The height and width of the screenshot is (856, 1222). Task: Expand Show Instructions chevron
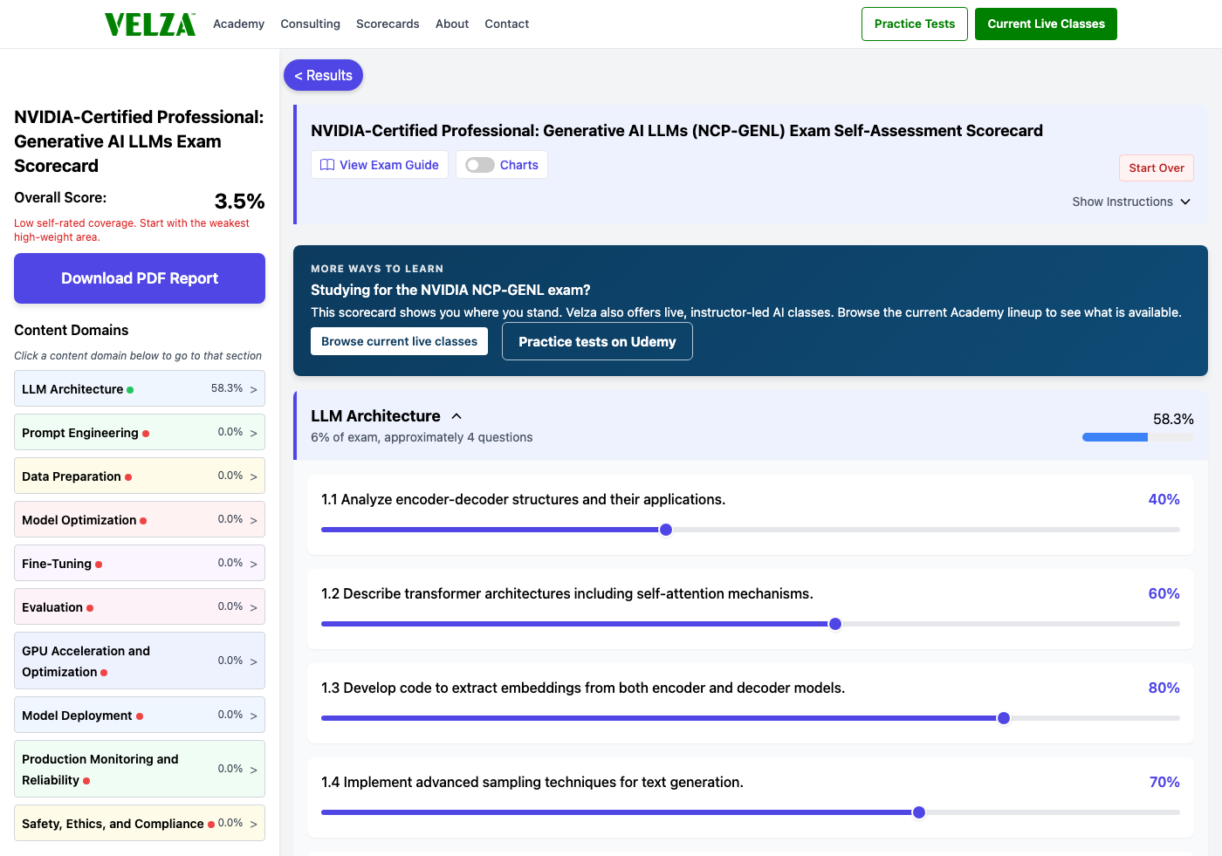(1185, 202)
